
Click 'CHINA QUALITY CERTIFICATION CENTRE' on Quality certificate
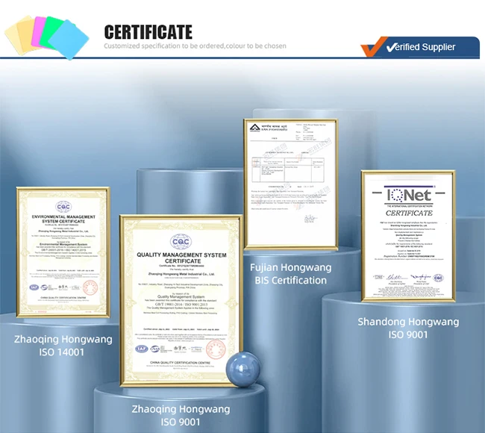pos(180,362)
